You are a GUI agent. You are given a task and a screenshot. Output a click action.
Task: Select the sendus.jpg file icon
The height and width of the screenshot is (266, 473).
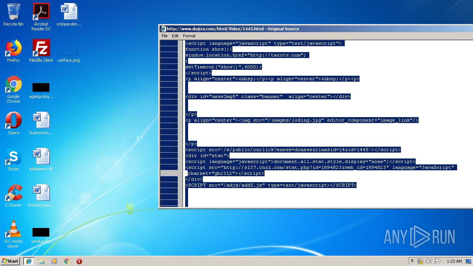click(41, 235)
